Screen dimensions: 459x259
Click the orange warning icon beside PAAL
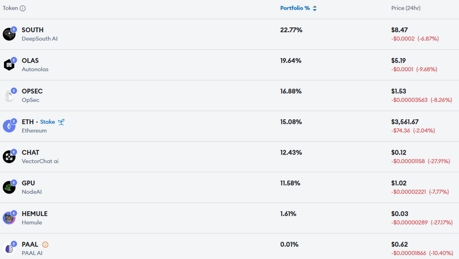point(45,244)
